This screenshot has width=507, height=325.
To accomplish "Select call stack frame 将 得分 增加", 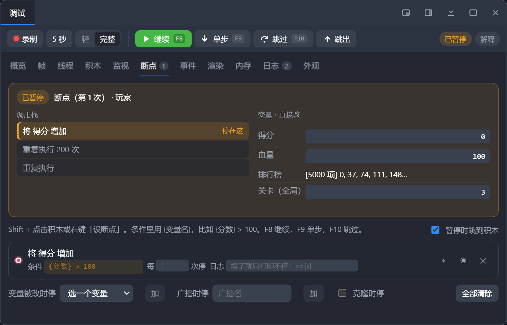I will point(133,131).
